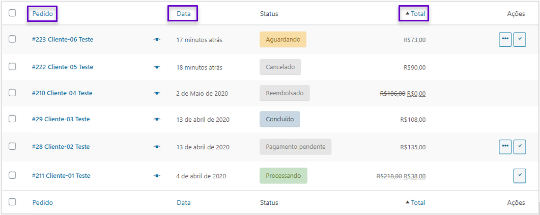Image resolution: width=540 pixels, height=215 pixels.
Task: Sort by Data in the top header
Action: coord(184,14)
